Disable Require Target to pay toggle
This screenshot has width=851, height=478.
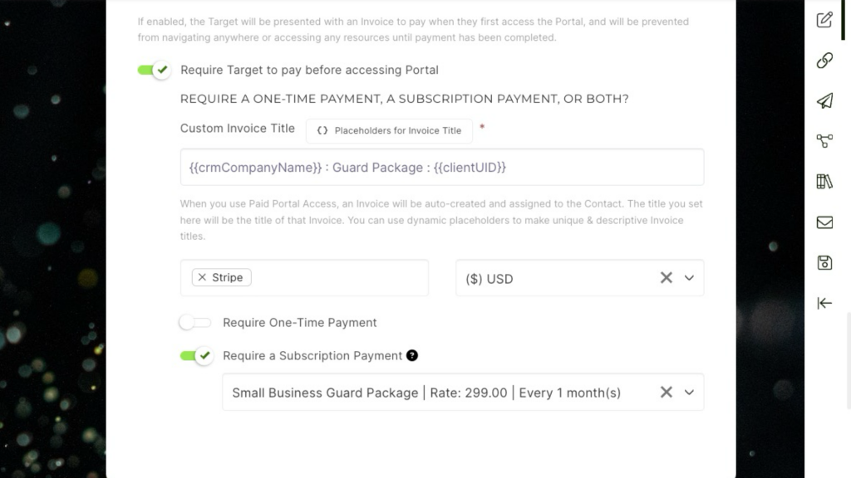pyautogui.click(x=155, y=71)
